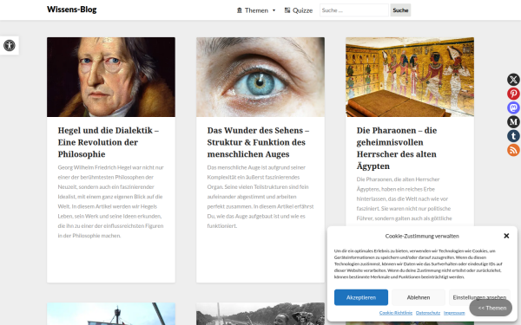
Task: Click the Suche search field
Action: tap(354, 10)
